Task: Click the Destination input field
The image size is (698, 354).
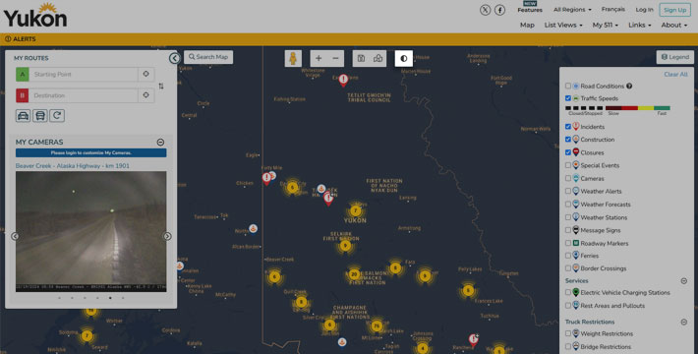Action: [84, 95]
